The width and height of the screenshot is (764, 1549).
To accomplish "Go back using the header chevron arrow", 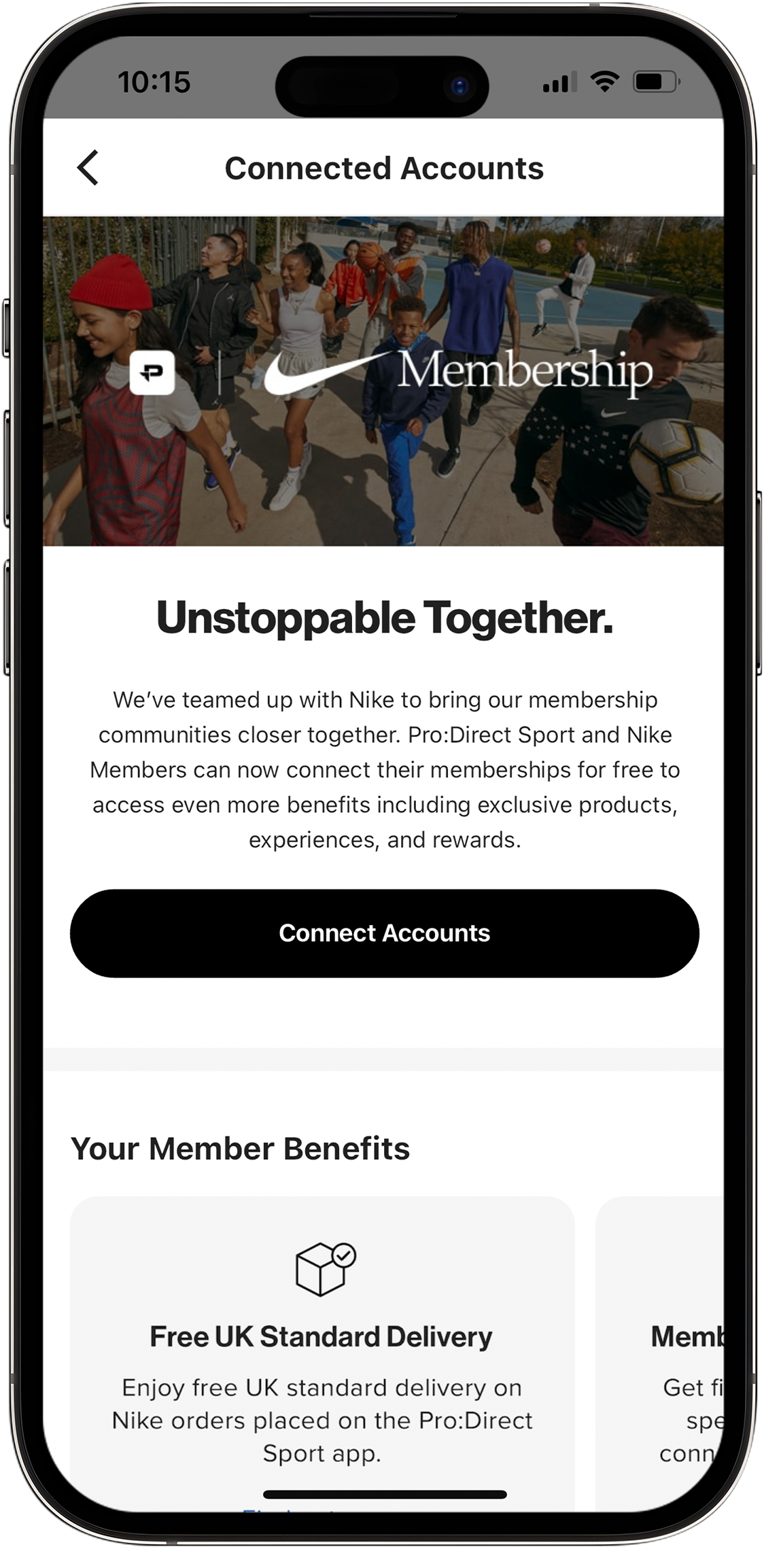I will [88, 167].
